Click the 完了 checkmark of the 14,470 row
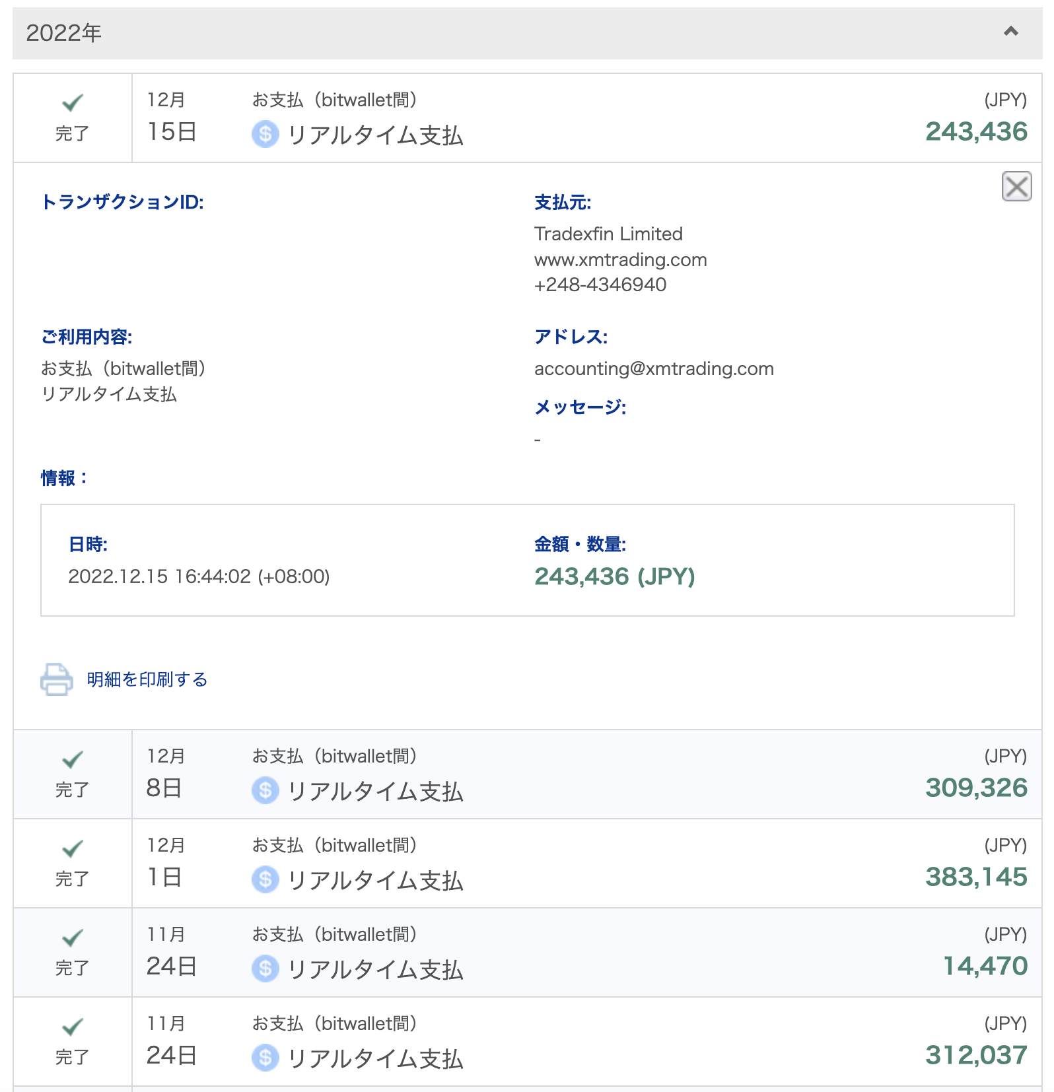This screenshot has height=1092, width=1054. pyautogui.click(x=73, y=938)
